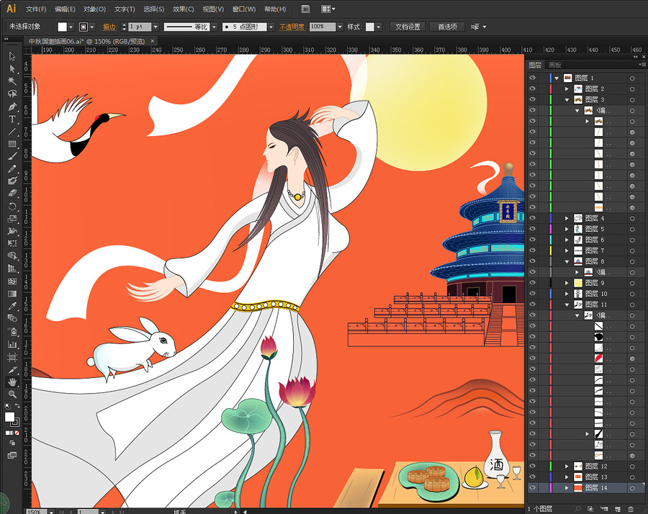The image size is (648, 514).
Task: Select the Selection tool (black arrow)
Action: 12,56
